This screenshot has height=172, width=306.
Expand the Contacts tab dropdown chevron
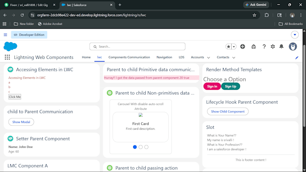point(234,57)
